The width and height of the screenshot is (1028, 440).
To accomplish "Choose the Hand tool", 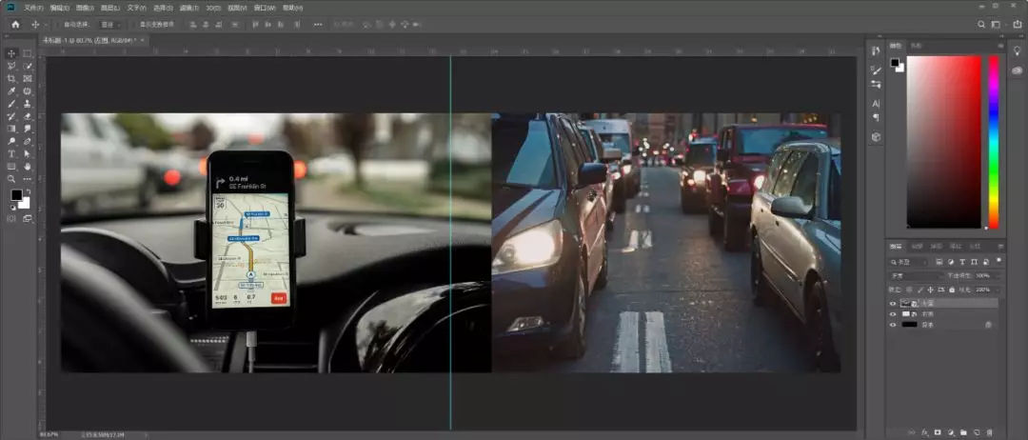I will point(28,166).
